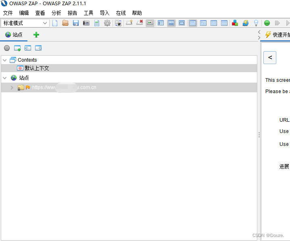The height and width of the screenshot is (241, 290).
Task: Expand the https://www site node
Action: pyautogui.click(x=12, y=87)
